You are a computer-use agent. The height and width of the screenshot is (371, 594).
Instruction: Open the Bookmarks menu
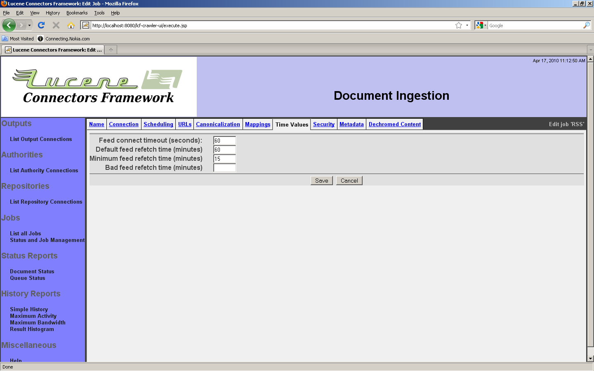click(x=77, y=13)
